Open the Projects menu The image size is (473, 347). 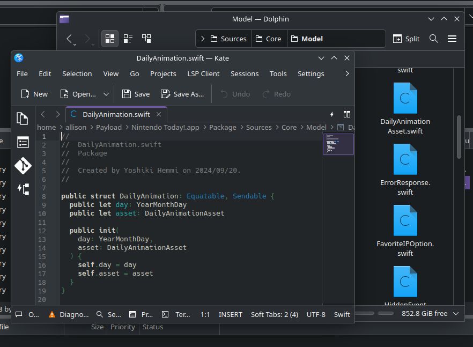pos(163,74)
